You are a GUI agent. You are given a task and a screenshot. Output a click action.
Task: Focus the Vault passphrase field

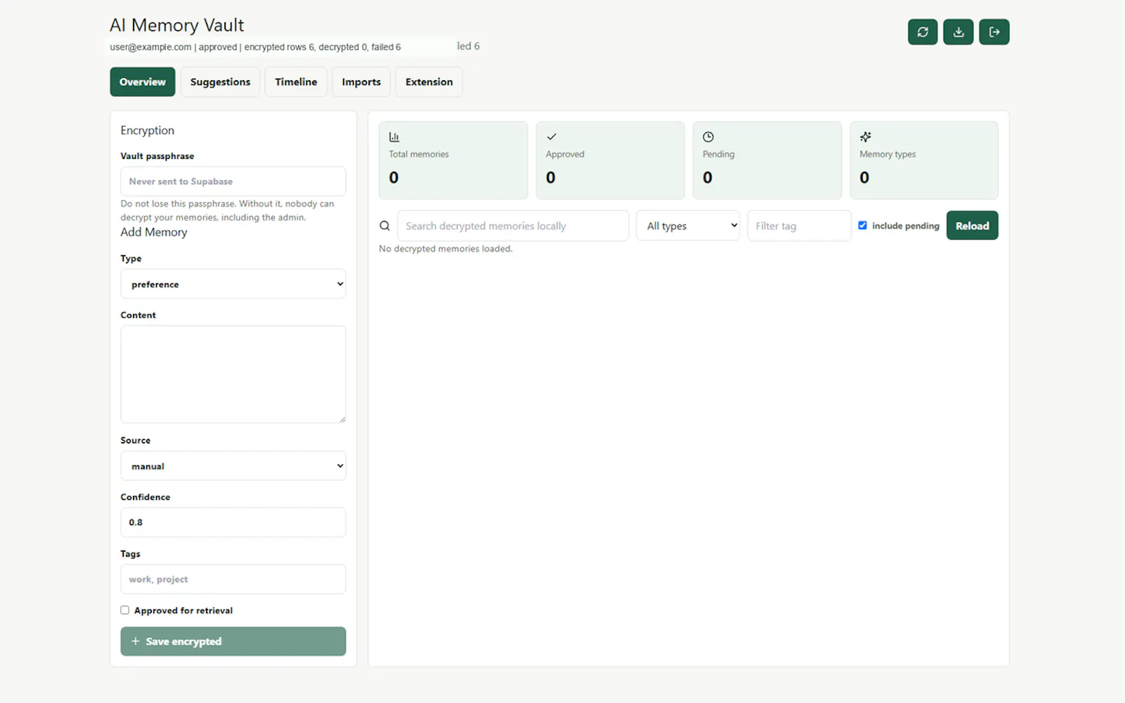233,181
